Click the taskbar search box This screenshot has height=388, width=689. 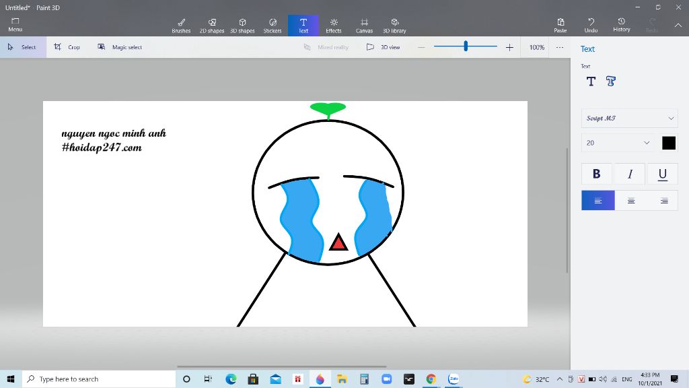point(99,379)
